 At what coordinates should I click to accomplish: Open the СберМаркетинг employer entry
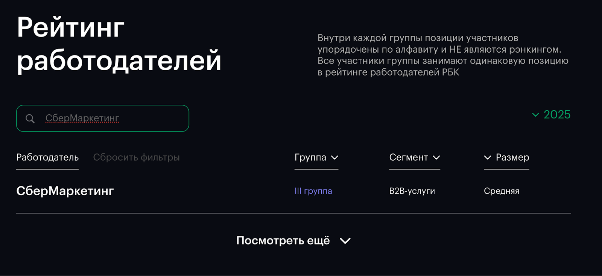pyautogui.click(x=65, y=191)
